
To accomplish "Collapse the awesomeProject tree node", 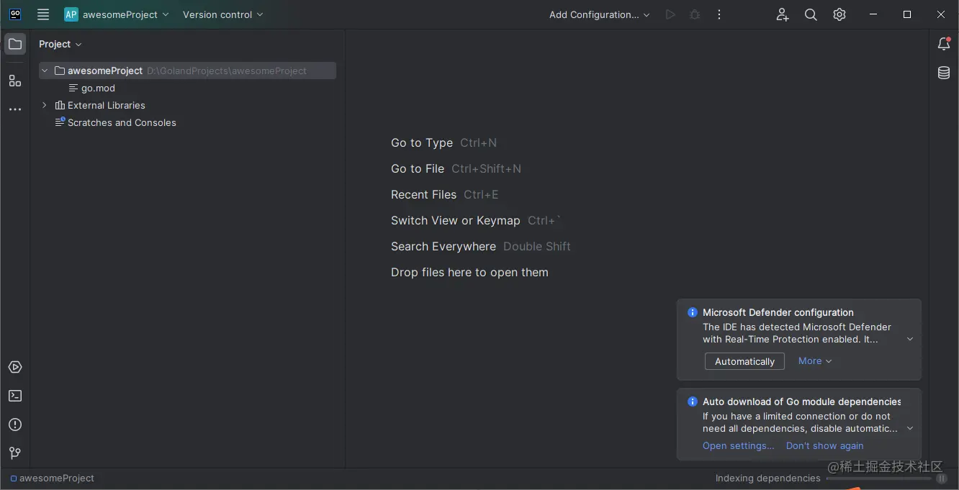I will [45, 71].
